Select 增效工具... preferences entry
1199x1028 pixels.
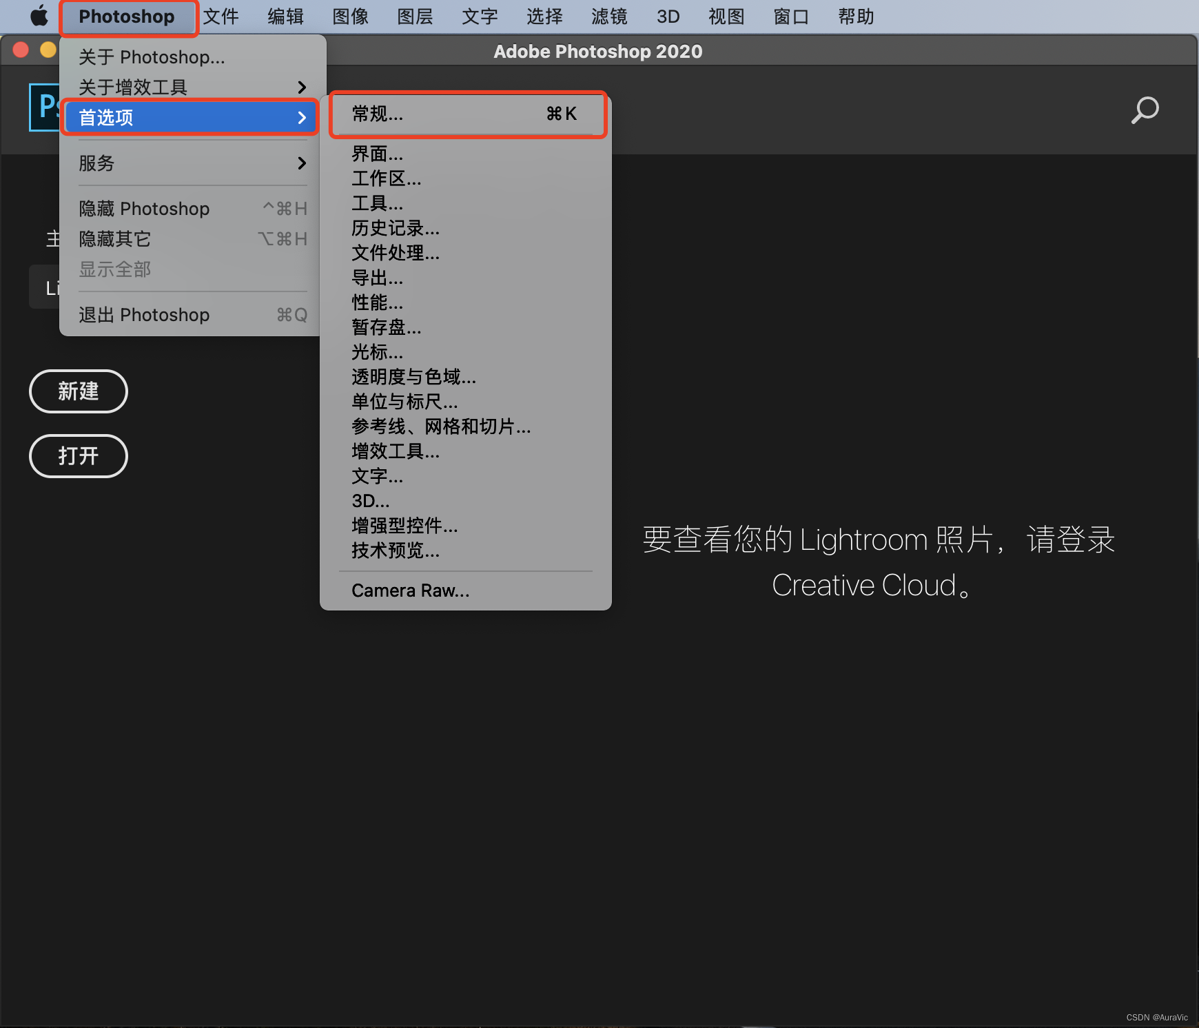tap(466, 451)
